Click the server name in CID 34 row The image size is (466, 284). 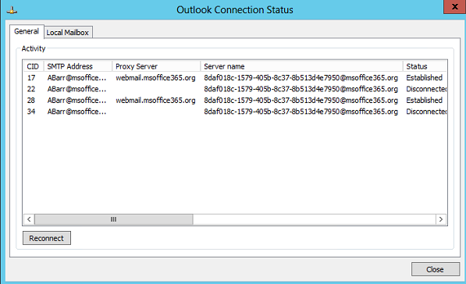tap(301, 112)
